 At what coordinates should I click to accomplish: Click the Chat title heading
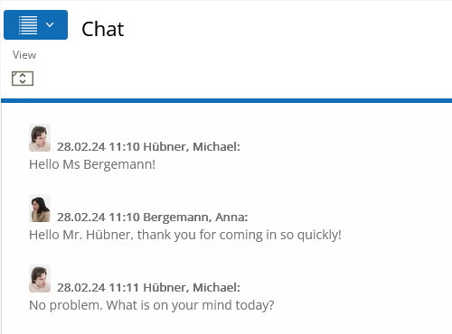pyautogui.click(x=103, y=29)
